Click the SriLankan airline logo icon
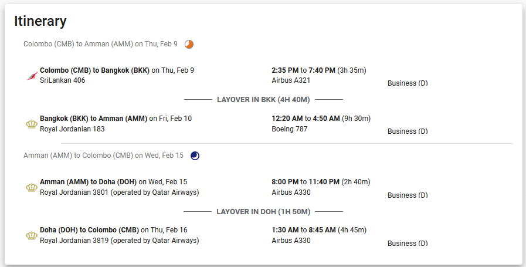This screenshot has height=267, width=526. [x=32, y=76]
